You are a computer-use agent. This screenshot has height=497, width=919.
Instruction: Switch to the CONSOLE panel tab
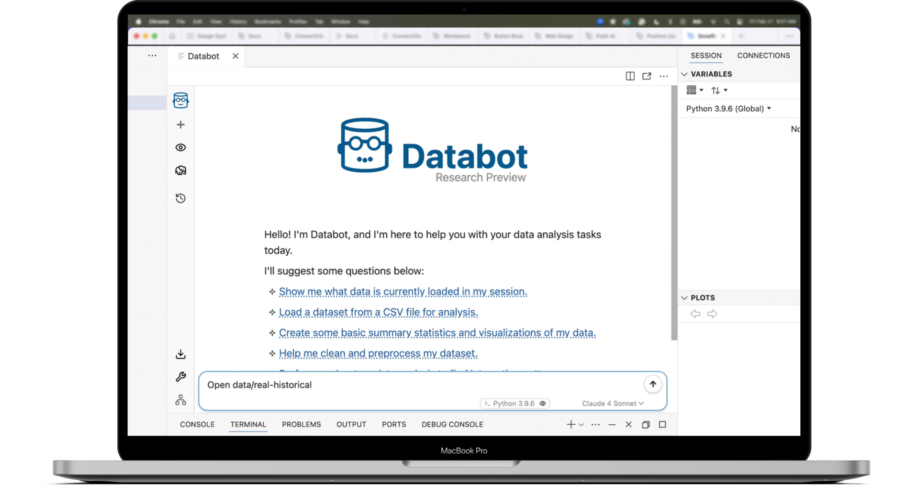pyautogui.click(x=197, y=425)
